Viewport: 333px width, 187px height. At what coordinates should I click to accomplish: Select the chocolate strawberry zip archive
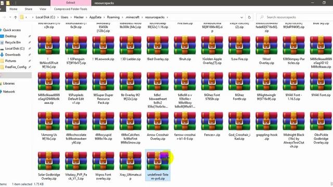click(76, 121)
